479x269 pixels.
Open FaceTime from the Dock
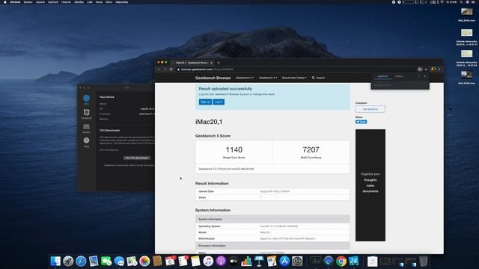click(x=106, y=262)
